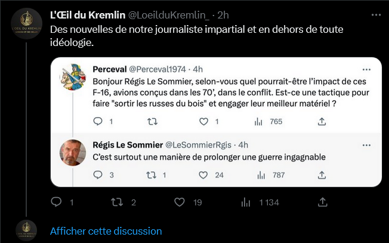Reply to L'Œil du Kremlin's main tweet
Screen dimensions: 389x243
(57, 202)
